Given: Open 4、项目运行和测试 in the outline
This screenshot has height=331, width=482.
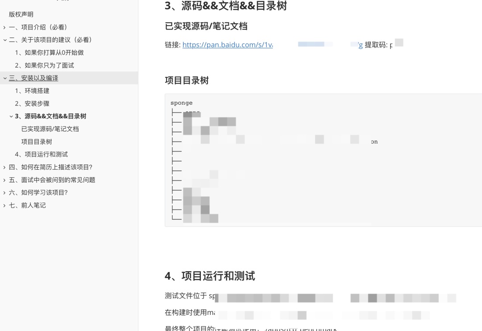Looking at the screenshot, I should [41, 155].
